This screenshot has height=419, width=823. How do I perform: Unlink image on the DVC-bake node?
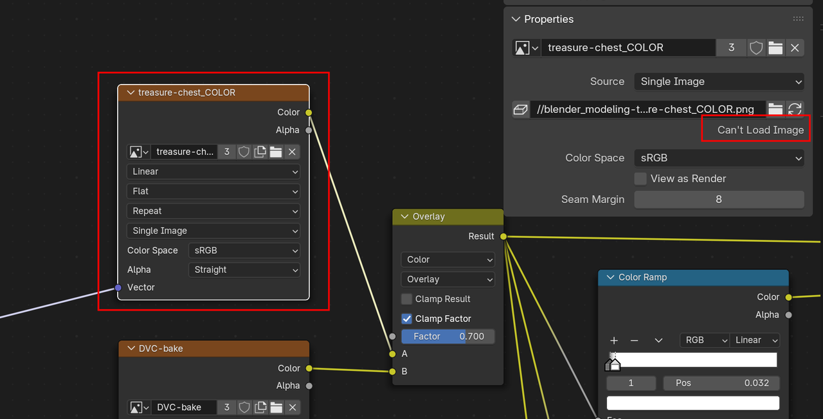292,407
